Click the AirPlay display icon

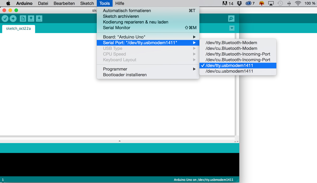coord(271,3)
